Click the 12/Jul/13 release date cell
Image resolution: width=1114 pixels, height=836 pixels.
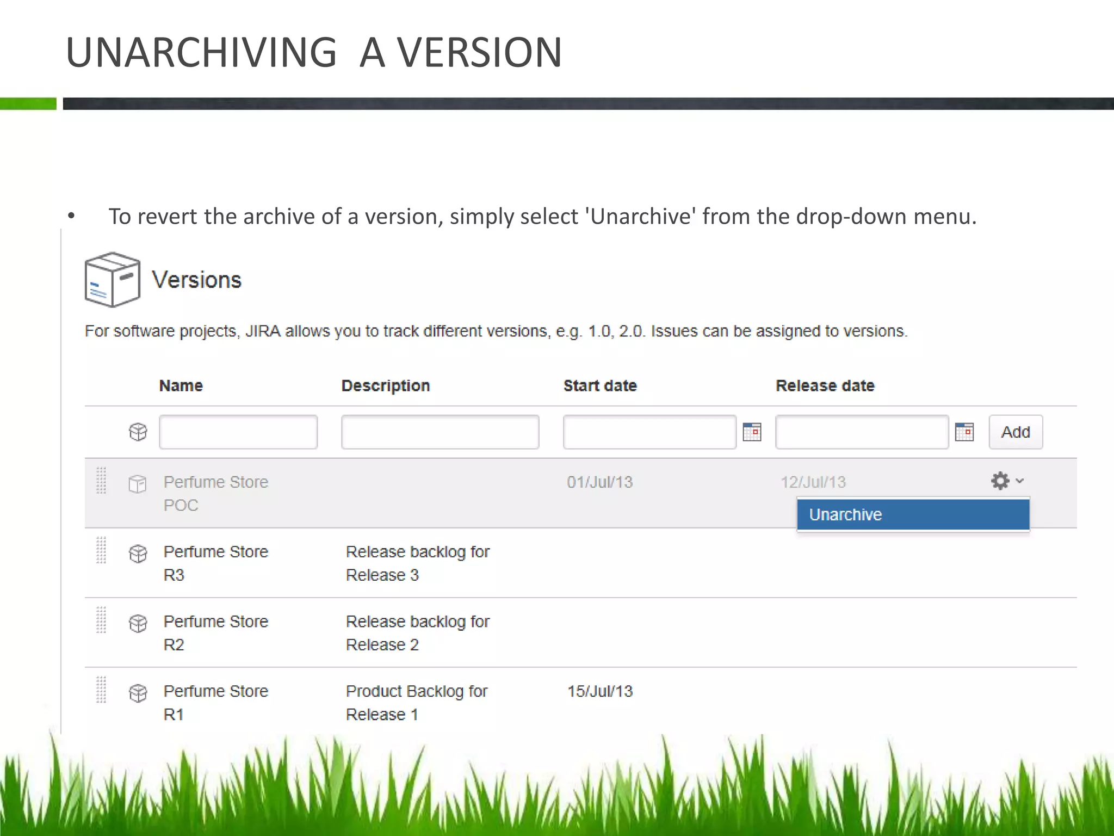pos(813,482)
